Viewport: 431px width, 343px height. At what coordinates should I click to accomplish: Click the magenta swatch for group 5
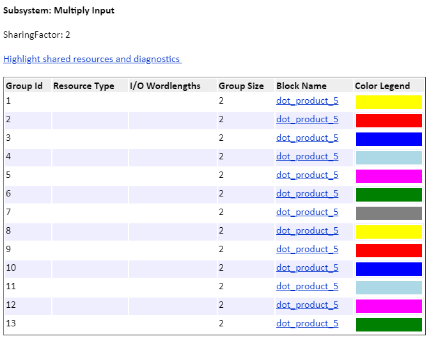click(x=389, y=177)
